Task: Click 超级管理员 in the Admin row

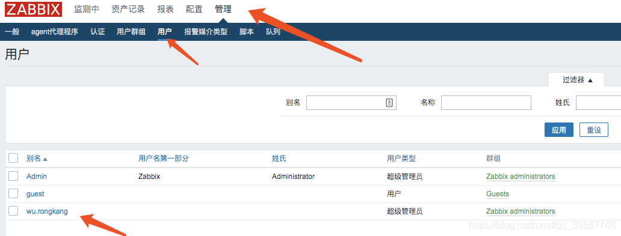Action: tap(405, 177)
